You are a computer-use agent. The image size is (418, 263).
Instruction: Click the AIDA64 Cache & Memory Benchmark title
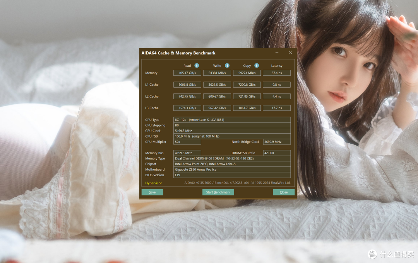tap(178, 53)
